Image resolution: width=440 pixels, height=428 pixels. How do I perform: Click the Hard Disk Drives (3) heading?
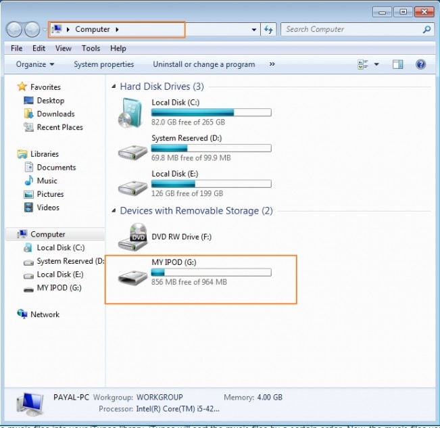click(162, 87)
